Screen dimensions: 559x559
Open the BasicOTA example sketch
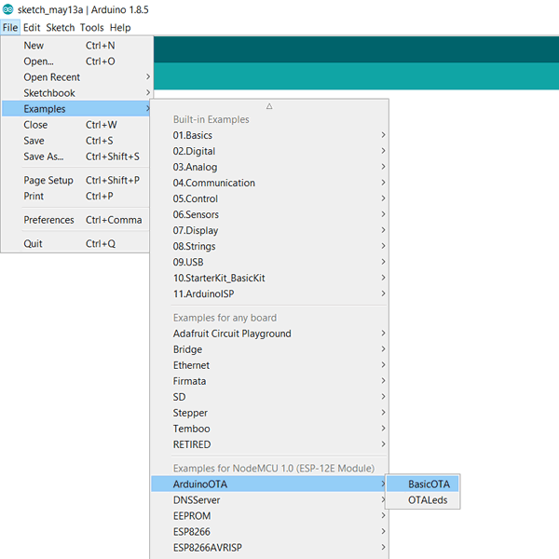coord(429,484)
